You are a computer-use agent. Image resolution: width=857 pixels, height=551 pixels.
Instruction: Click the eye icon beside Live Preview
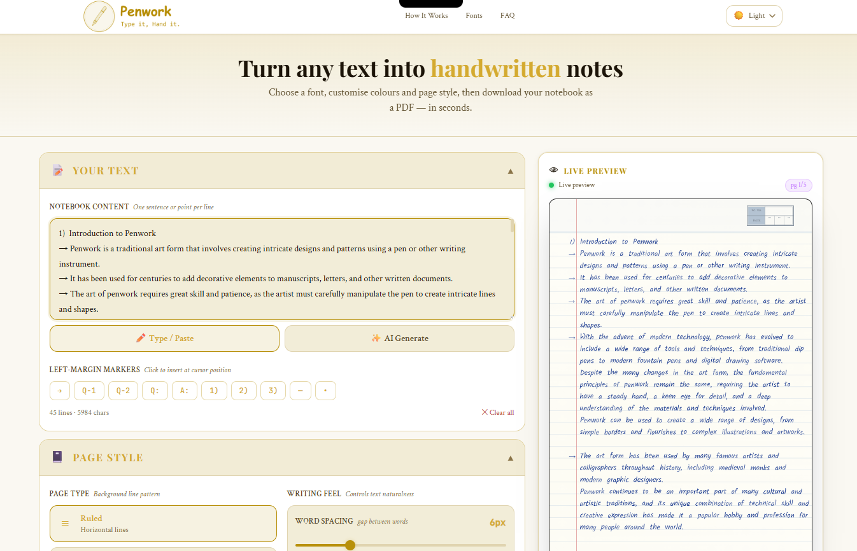click(x=554, y=171)
